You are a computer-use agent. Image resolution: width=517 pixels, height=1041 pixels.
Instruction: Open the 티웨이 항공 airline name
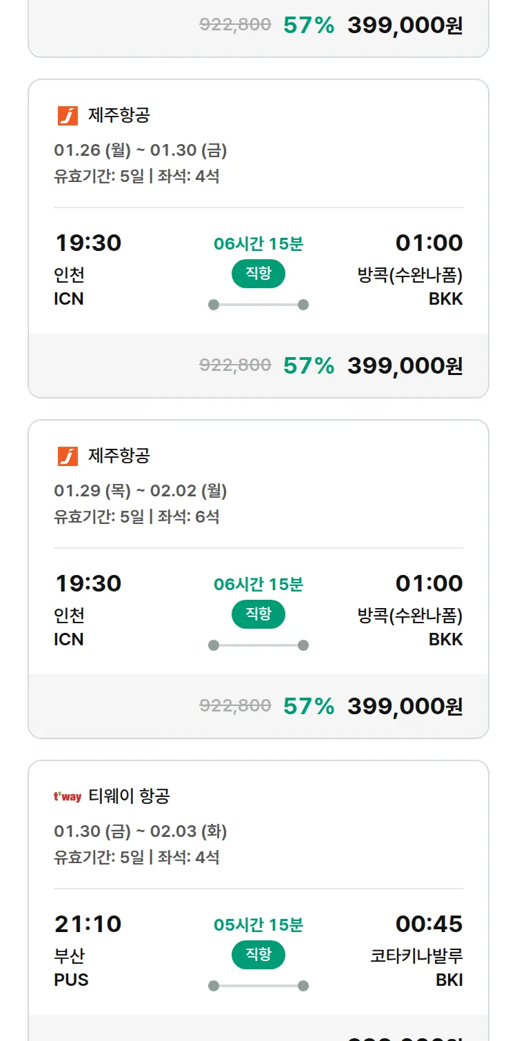coord(129,797)
